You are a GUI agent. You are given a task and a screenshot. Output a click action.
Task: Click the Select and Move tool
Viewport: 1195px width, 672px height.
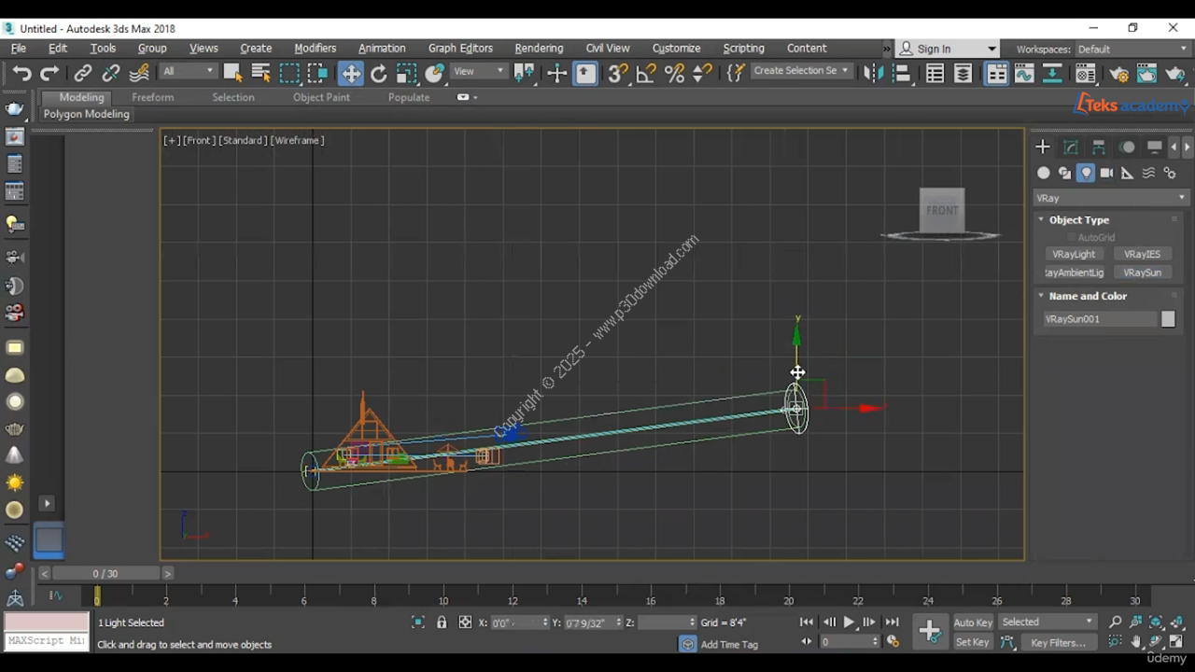(350, 74)
